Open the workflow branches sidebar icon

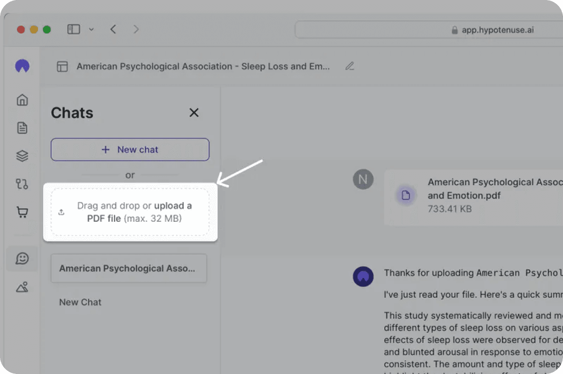click(x=22, y=184)
